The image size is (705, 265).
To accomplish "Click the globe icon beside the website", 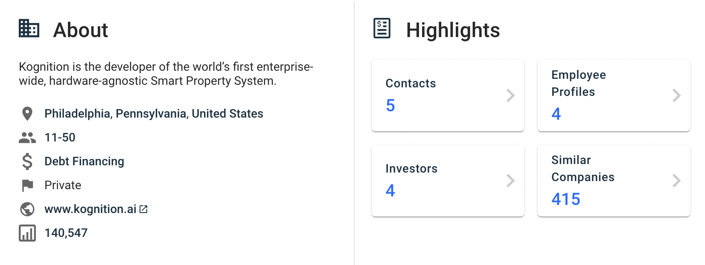I will click(26, 209).
